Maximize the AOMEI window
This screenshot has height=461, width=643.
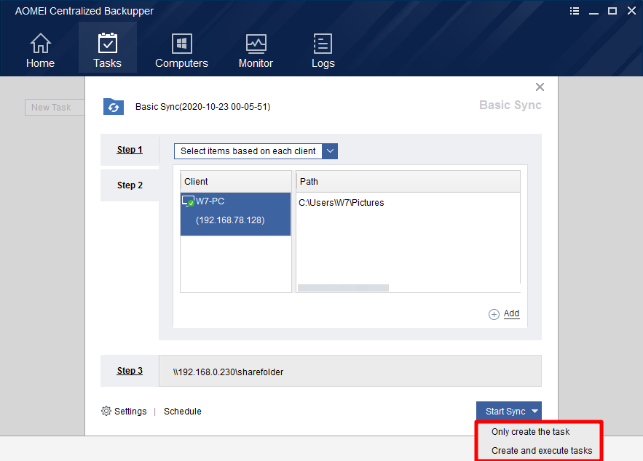click(x=612, y=11)
